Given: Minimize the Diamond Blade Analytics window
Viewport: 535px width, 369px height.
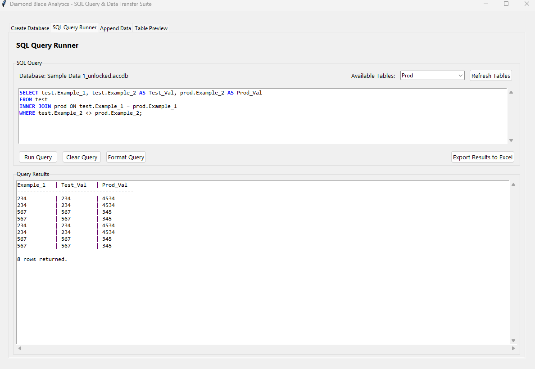Looking at the screenshot, I should click(486, 4).
